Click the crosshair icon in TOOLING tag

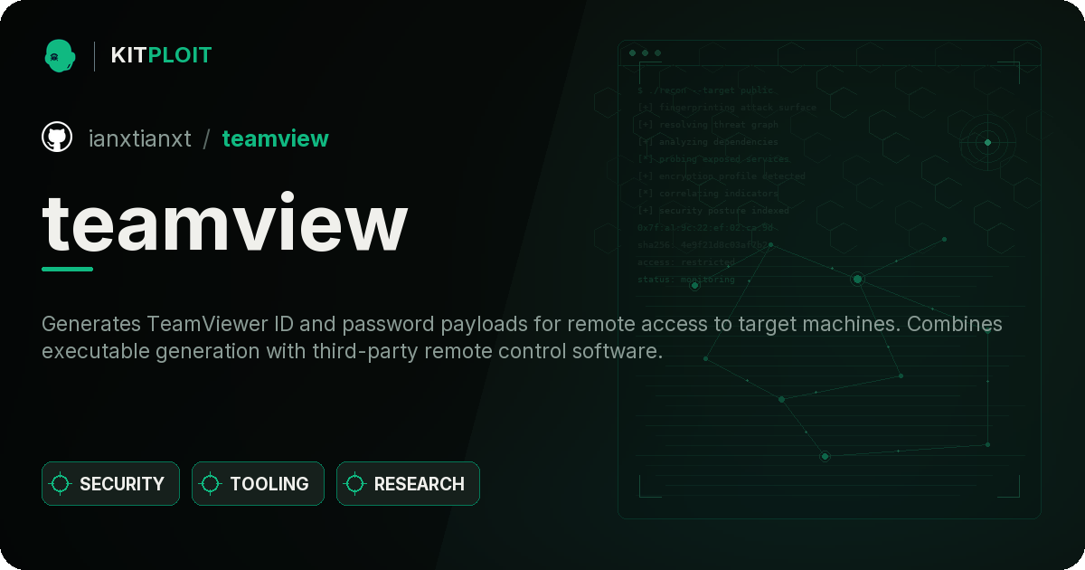[211, 484]
